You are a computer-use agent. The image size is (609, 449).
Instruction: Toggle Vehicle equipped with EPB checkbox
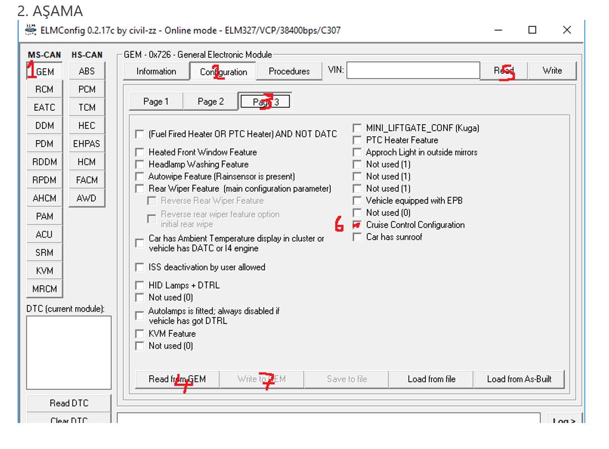tap(357, 200)
